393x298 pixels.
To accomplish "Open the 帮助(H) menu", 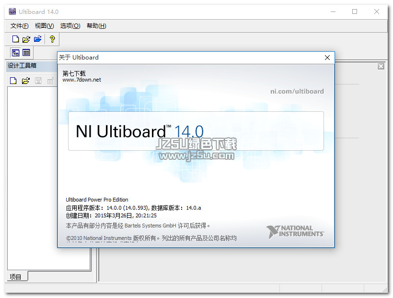I will pos(96,26).
